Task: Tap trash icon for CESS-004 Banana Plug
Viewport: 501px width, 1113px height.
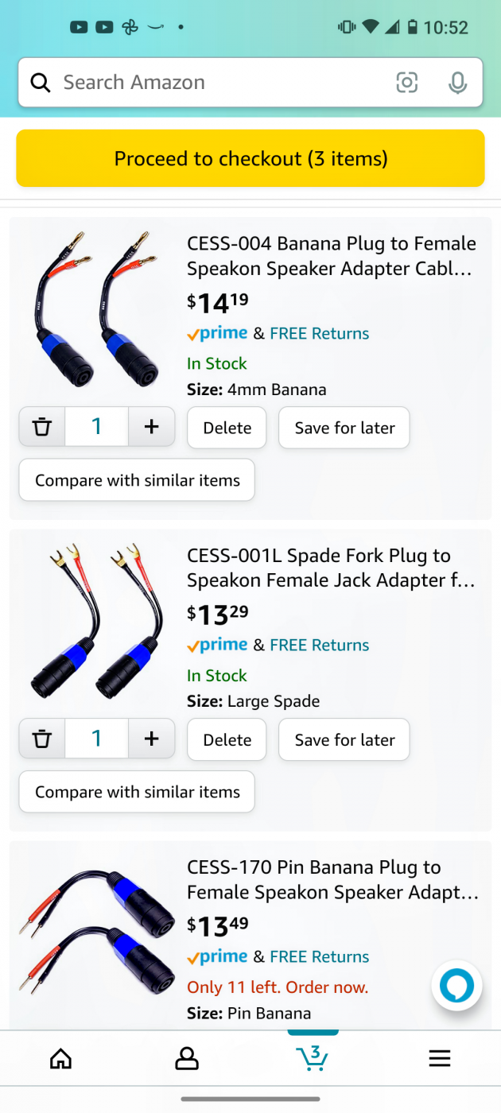Action: pos(42,427)
